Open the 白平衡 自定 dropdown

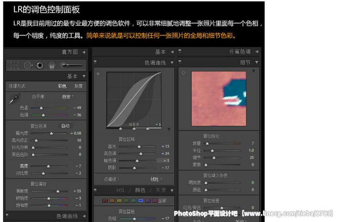68,96
